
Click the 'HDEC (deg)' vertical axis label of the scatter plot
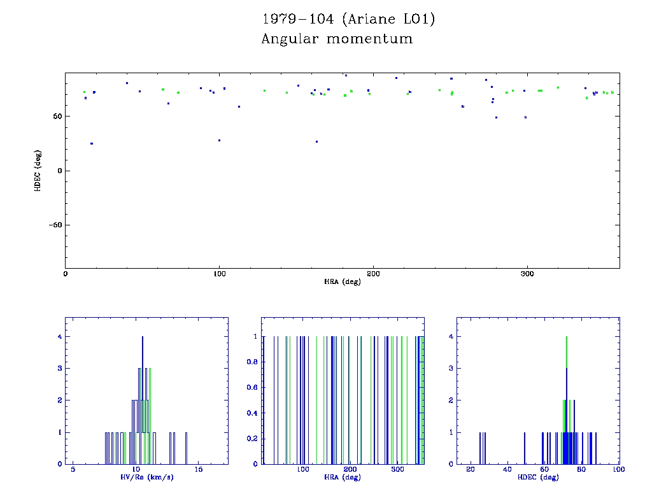pyautogui.click(x=38, y=171)
